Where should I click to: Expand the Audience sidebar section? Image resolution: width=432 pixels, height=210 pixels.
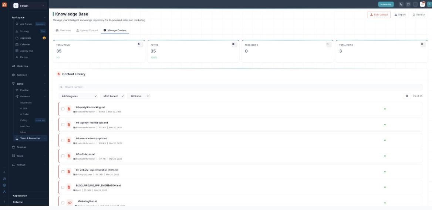(29, 75)
